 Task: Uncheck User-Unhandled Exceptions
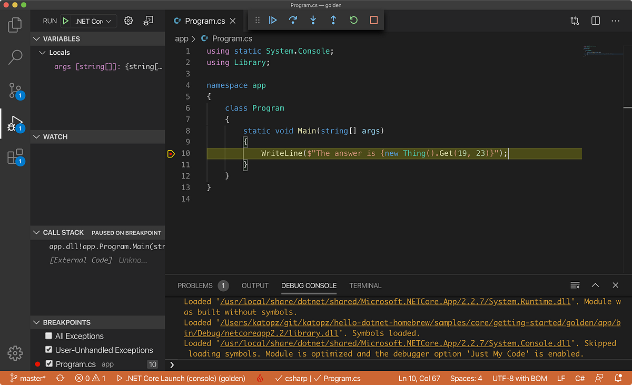click(47, 350)
